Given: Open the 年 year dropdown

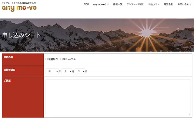Looking at the screenshot, I should coord(52,71).
